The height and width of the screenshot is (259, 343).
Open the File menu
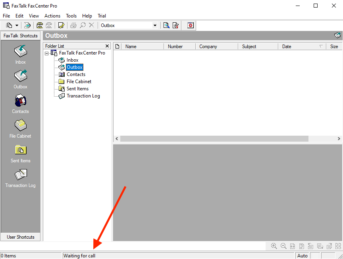click(6, 16)
